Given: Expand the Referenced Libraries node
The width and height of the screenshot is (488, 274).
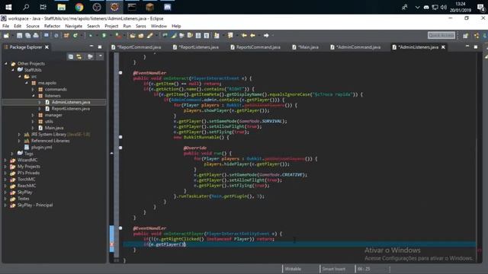Looking at the screenshot, I should click(x=19, y=141).
